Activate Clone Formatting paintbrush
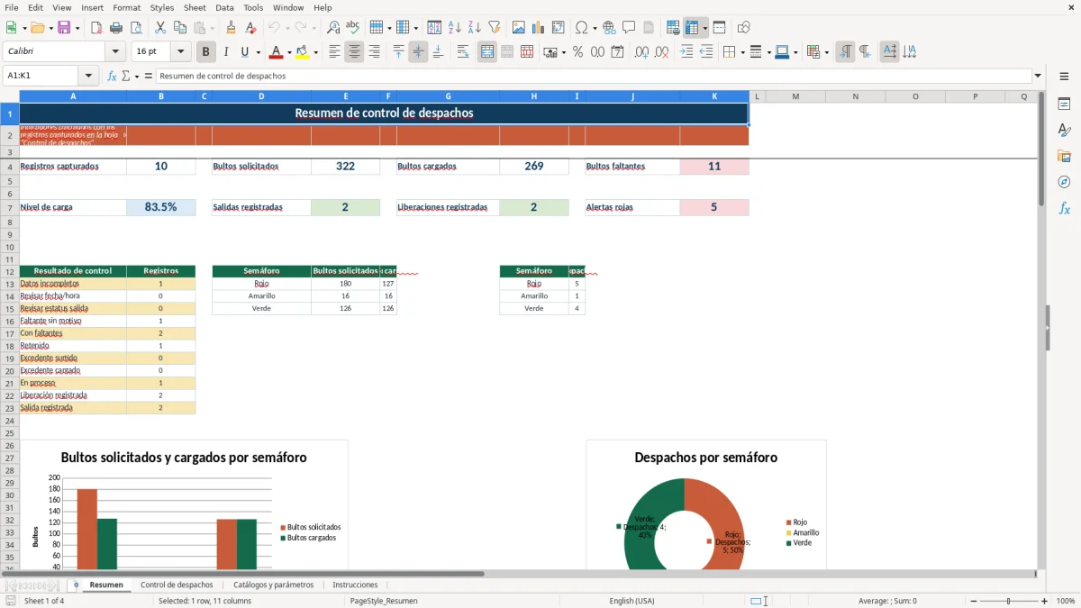Image resolution: width=1081 pixels, height=608 pixels. [x=232, y=28]
